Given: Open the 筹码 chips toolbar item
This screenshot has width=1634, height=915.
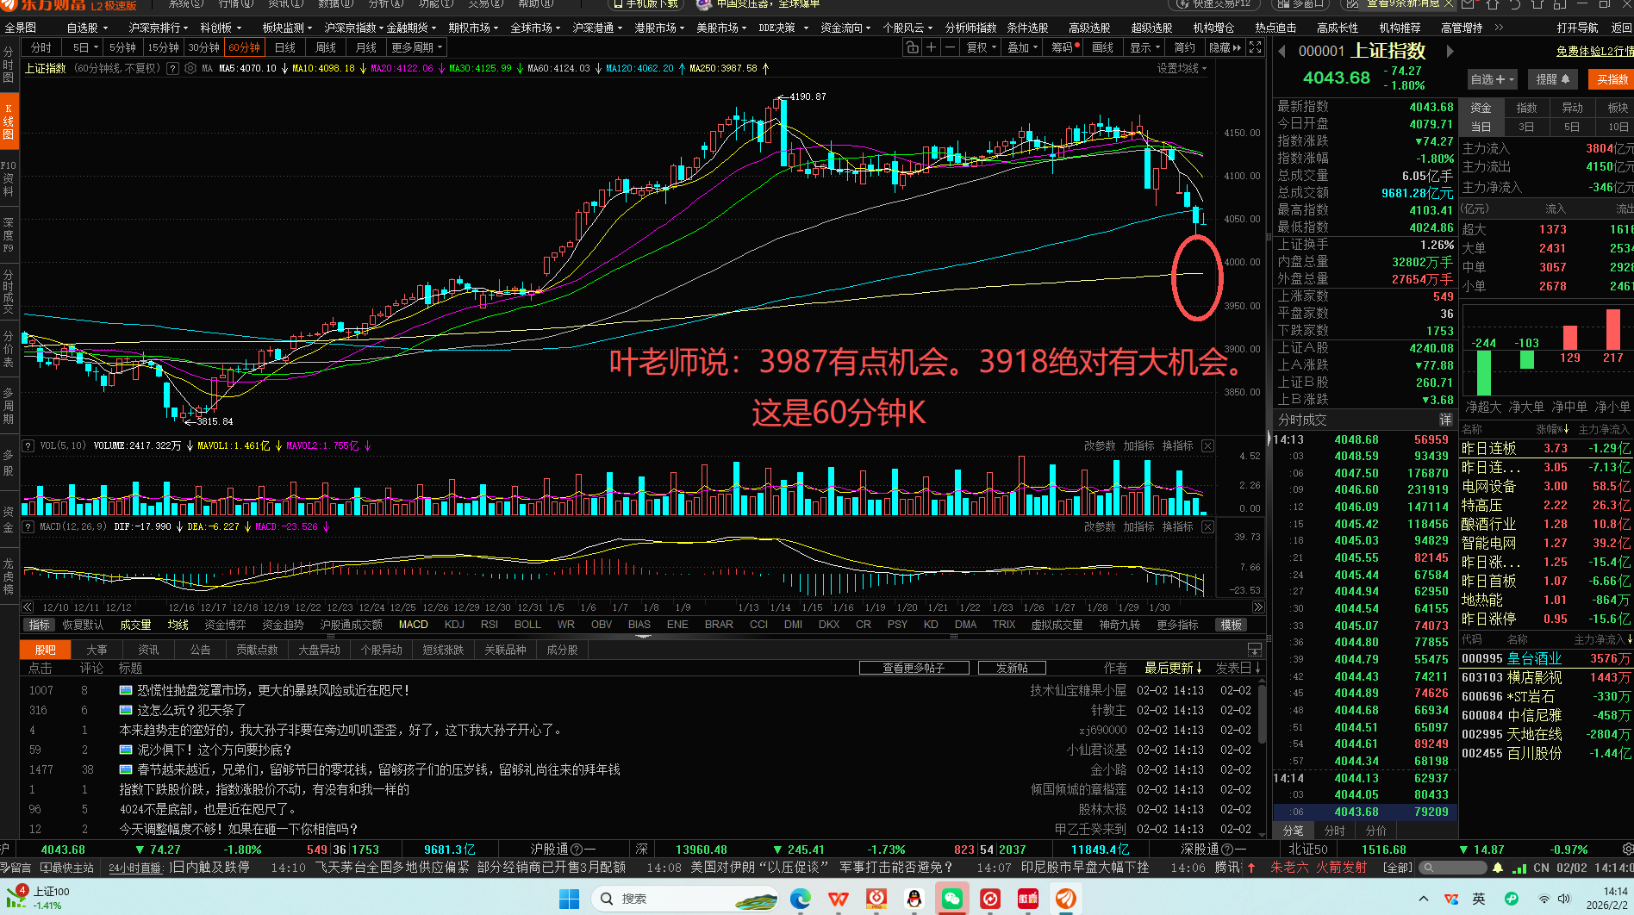Looking at the screenshot, I should coord(1063,47).
